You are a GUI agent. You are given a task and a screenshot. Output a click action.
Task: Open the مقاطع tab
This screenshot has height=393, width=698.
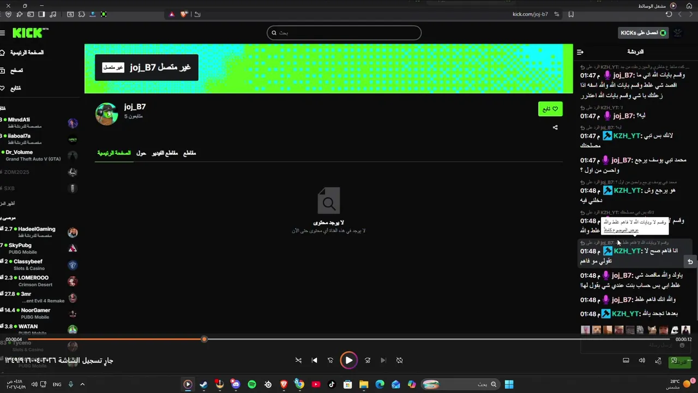[189, 153]
